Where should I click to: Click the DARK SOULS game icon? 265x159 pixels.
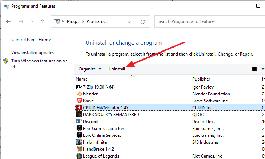pos(79,114)
